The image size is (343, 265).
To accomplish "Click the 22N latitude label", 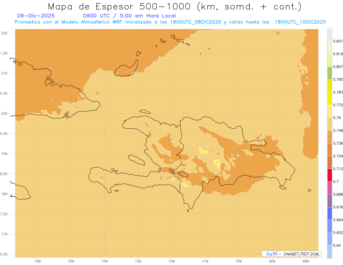I will click(4, 33).
